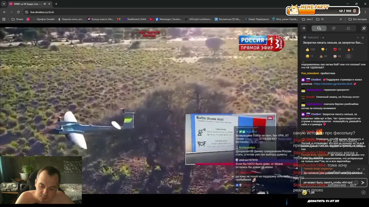Click the Baltic Drone Wall video inset
Image resolution: width=369 pixels, height=207 pixels.
pos(231,139)
